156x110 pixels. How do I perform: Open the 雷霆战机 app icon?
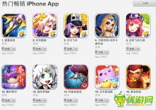pos(14,25)
